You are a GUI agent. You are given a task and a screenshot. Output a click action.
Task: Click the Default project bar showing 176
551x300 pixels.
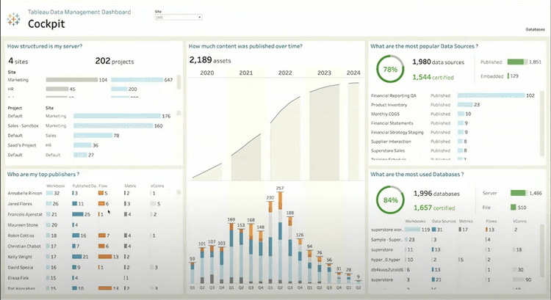[117, 116]
